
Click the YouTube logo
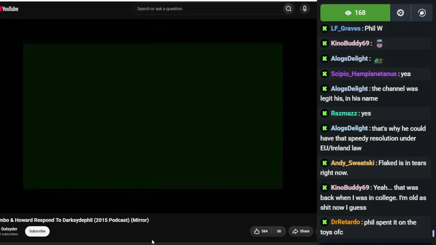click(9, 9)
